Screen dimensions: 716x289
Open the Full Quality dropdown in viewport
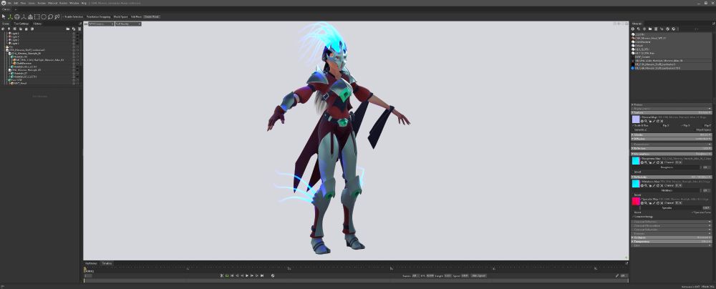[128, 24]
